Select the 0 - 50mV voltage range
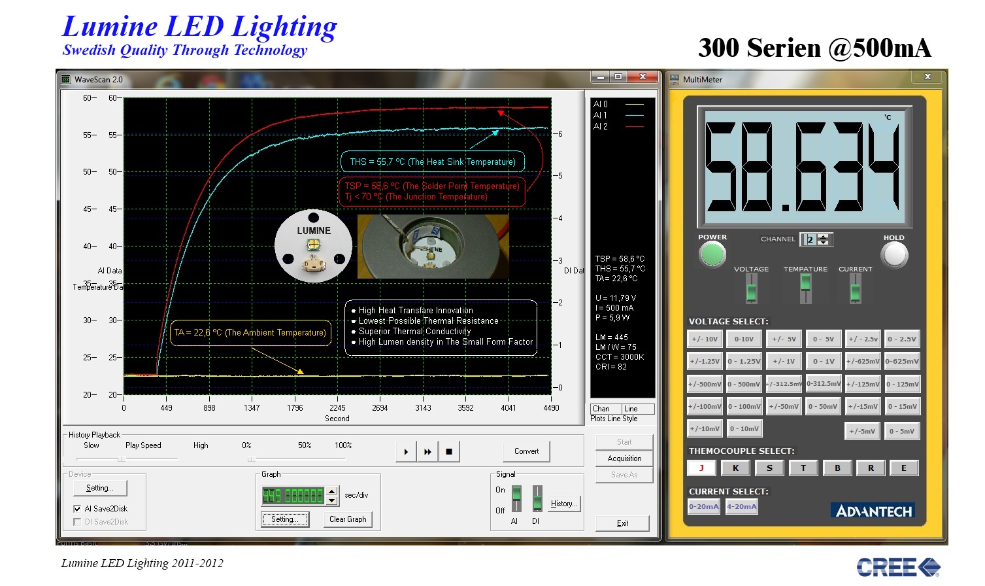Image resolution: width=985 pixels, height=586 pixels. tap(824, 406)
